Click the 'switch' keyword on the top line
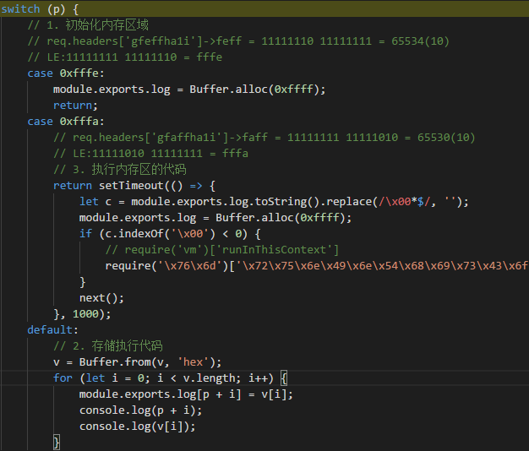The width and height of the screenshot is (529, 451). (20, 9)
